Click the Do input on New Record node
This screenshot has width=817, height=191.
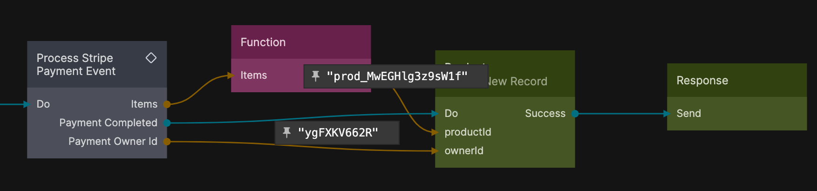[451, 114]
